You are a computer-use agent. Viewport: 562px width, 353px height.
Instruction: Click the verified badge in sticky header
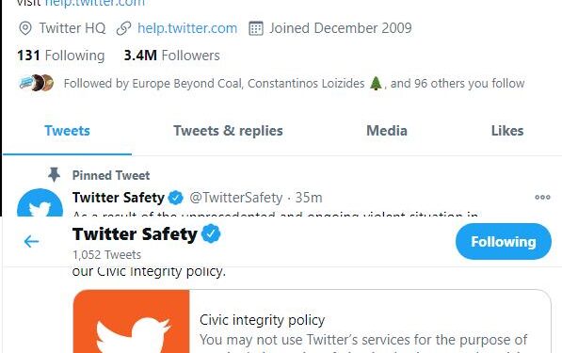click(211, 233)
